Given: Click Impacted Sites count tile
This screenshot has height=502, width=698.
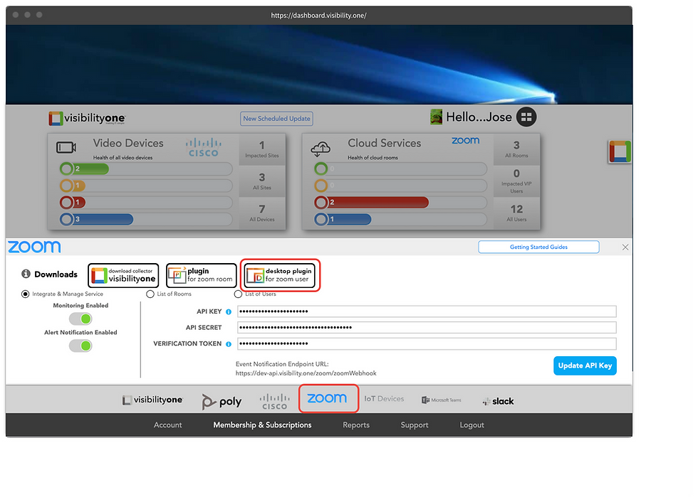Looking at the screenshot, I should [x=262, y=149].
